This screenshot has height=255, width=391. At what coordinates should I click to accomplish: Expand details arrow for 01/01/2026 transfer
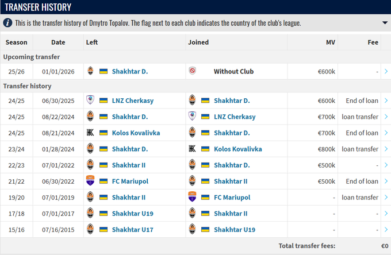pyautogui.click(x=385, y=71)
